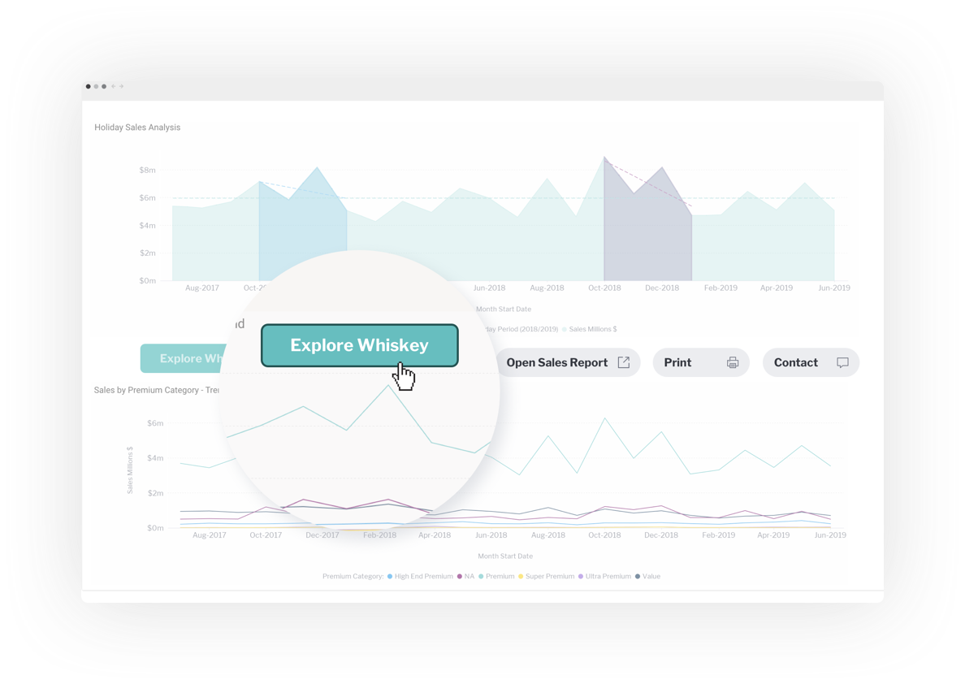The image size is (965, 684).
Task: Click the Jun-2019 label on top chart axis
Action: pos(834,288)
